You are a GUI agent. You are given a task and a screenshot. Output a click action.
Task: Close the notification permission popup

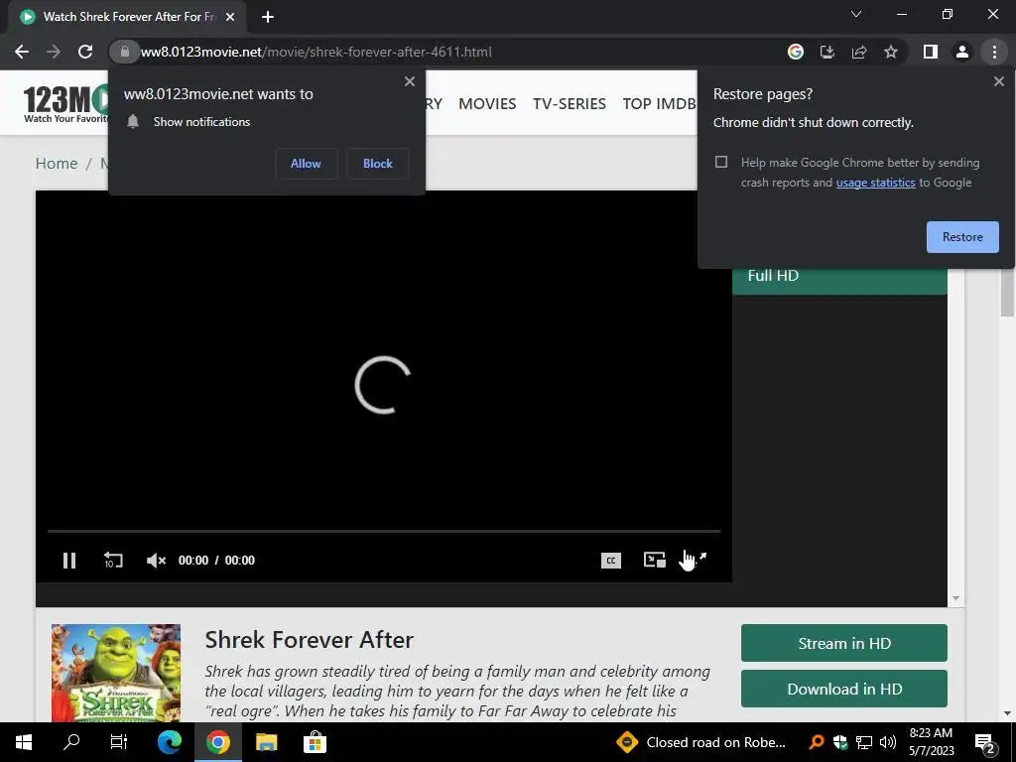(x=410, y=81)
